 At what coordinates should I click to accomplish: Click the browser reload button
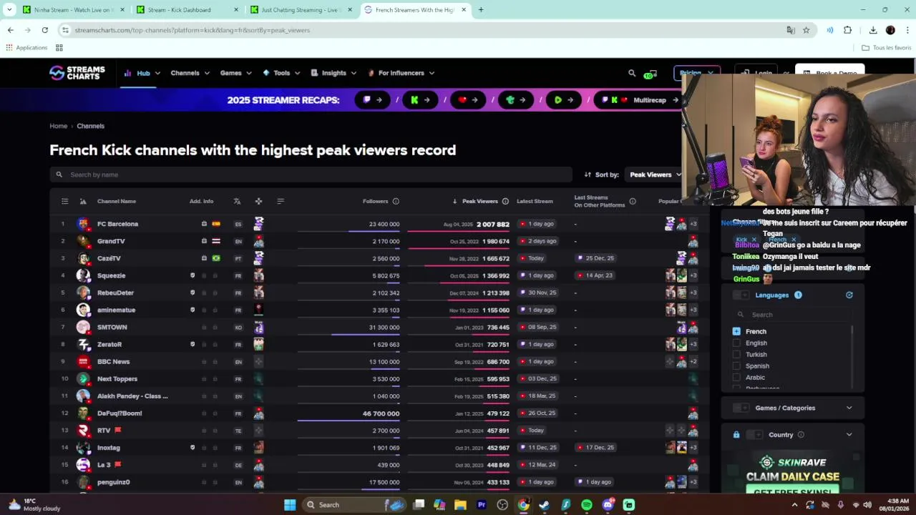click(44, 30)
